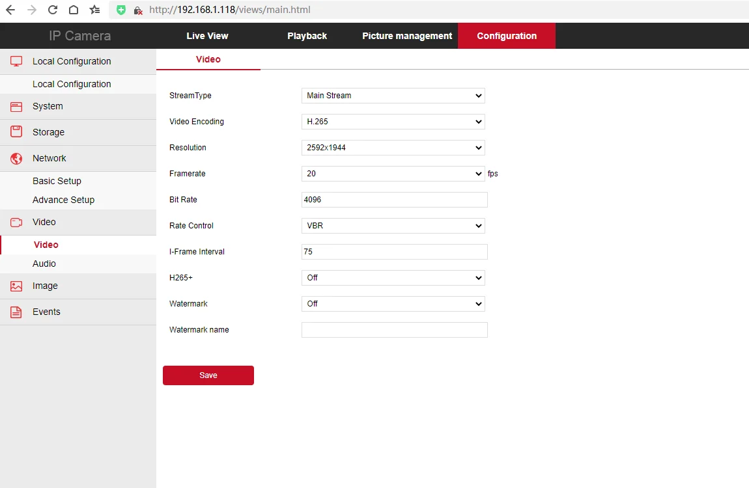Click the I-Frame Interval input field
Viewport: 749px width, 488px height.
pos(395,252)
